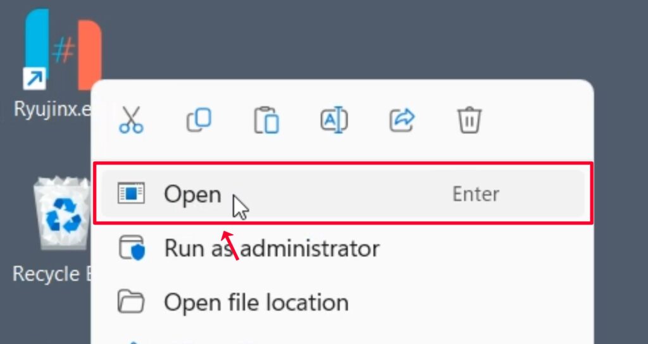Screen dimensions: 648x344
Task: Click the Enter shortcut hint text
Action: point(476,193)
